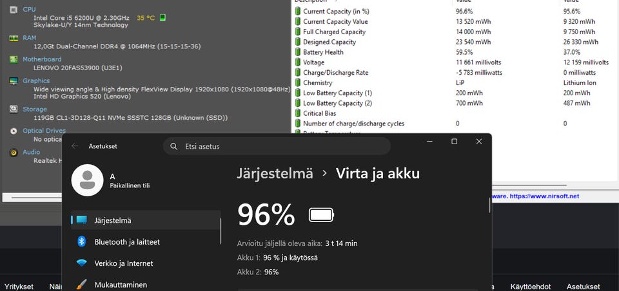The image size is (619, 291).
Task: Click the Etsi asetus search field
Action: point(277,146)
